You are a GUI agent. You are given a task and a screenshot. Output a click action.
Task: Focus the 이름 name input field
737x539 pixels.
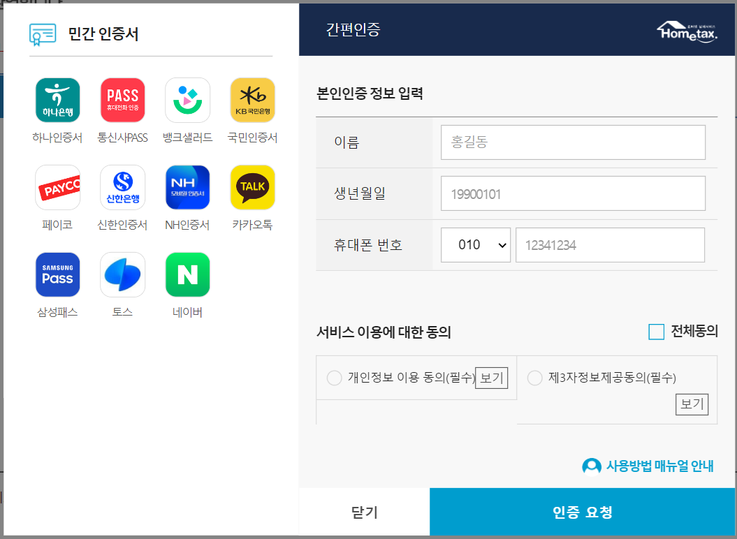coord(573,142)
